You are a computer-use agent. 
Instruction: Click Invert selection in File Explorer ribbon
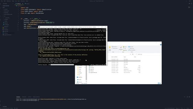(132, 50)
